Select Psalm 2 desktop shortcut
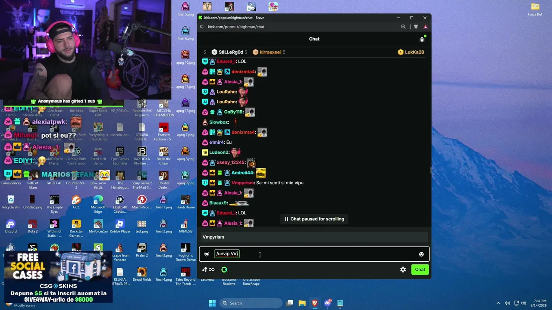 coord(141,250)
